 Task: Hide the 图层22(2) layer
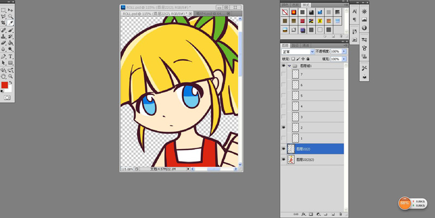click(283, 148)
